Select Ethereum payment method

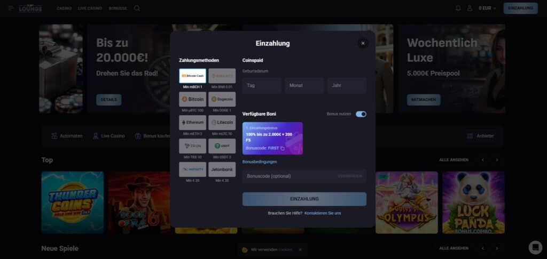192,123
